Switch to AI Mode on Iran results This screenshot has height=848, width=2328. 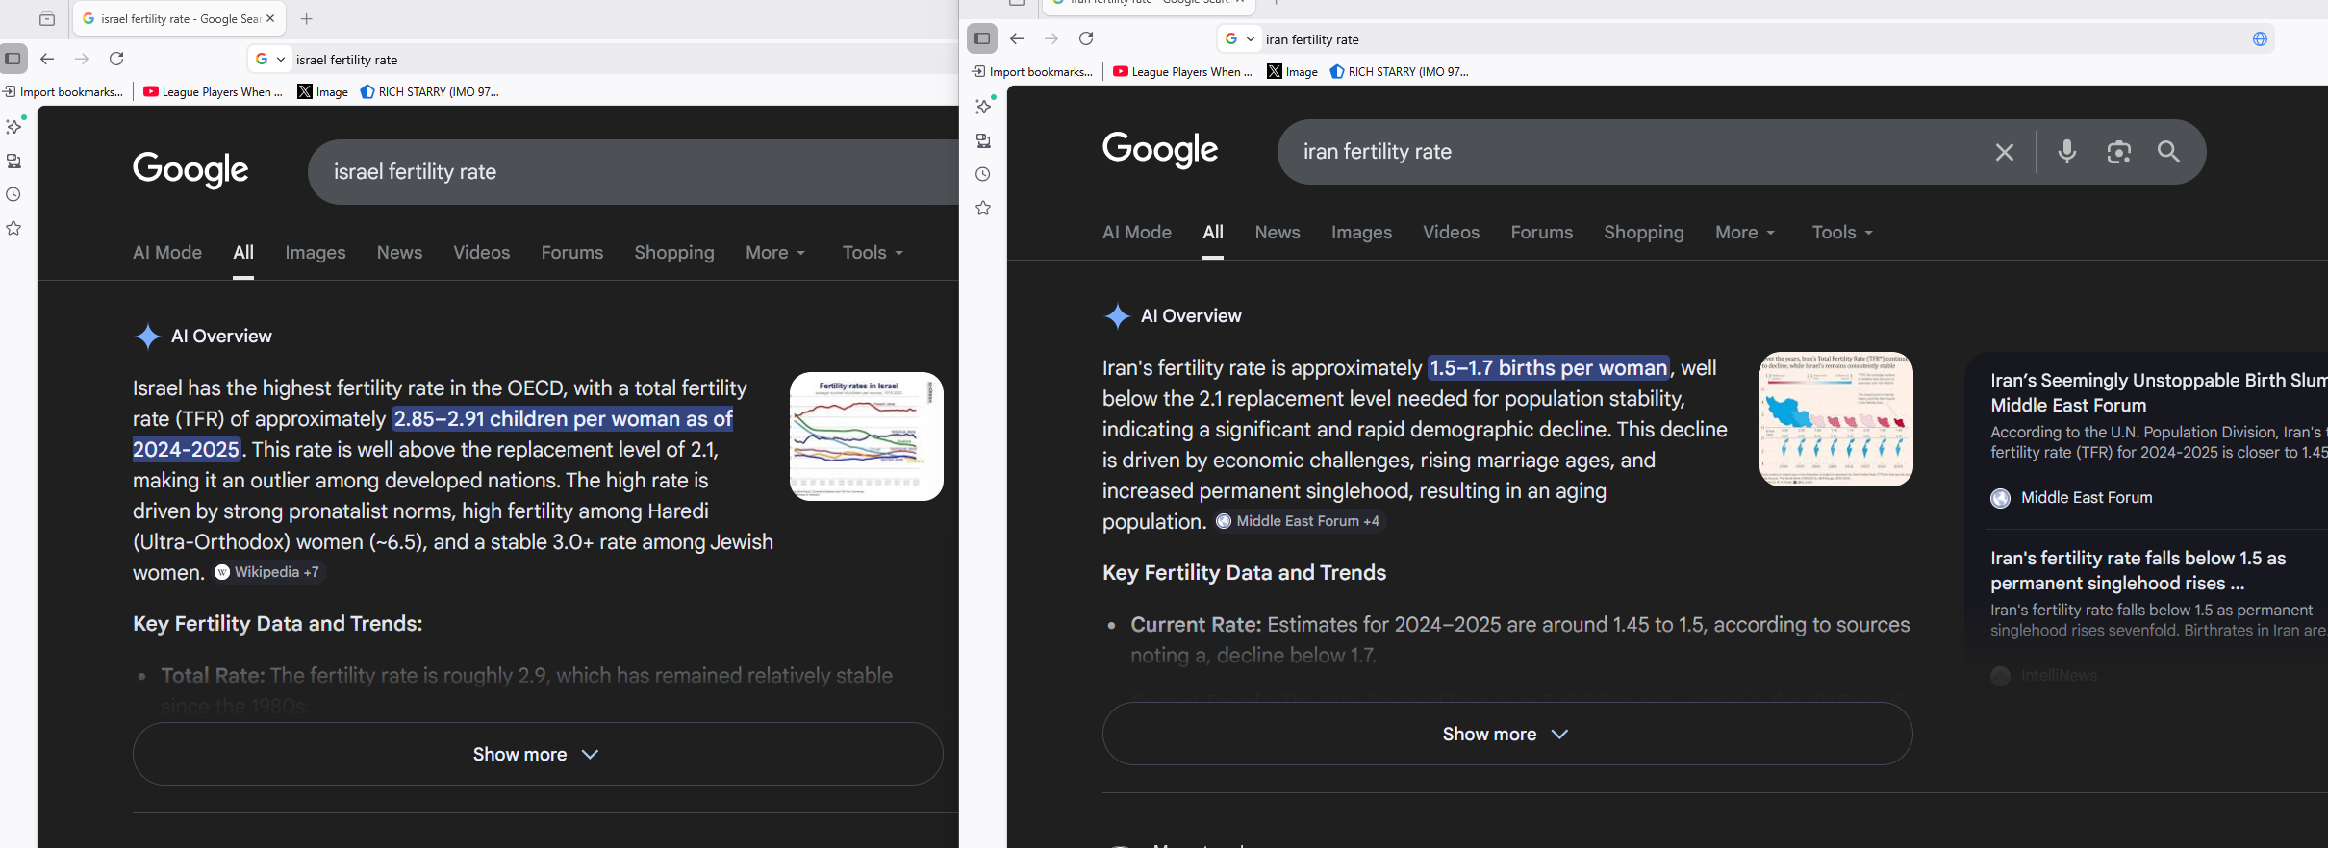pos(1137,233)
